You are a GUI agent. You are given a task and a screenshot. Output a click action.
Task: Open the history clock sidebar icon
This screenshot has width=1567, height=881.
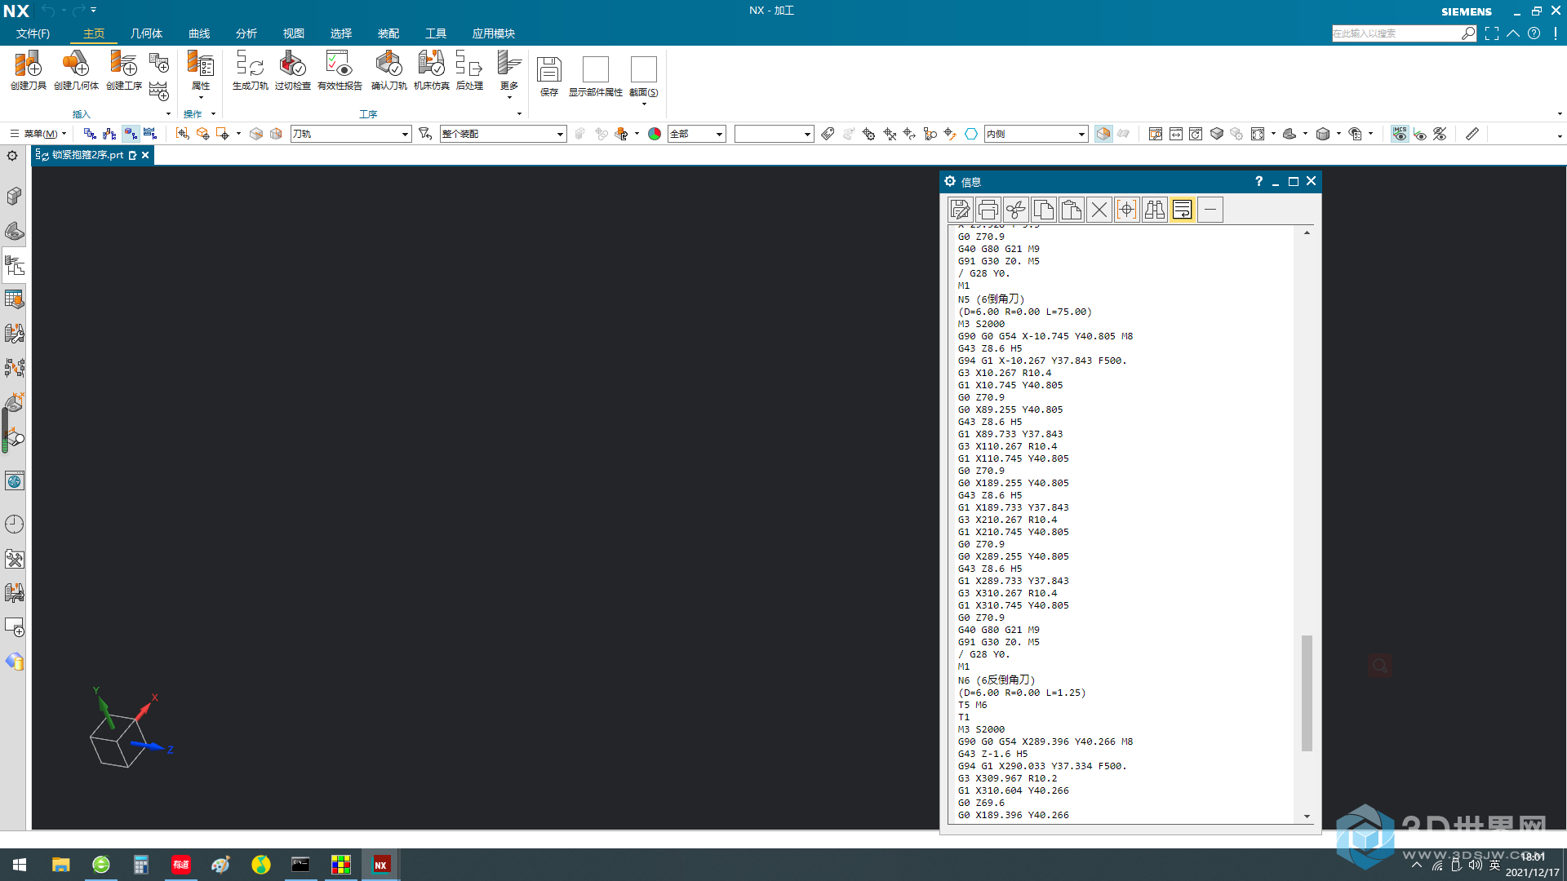14,524
